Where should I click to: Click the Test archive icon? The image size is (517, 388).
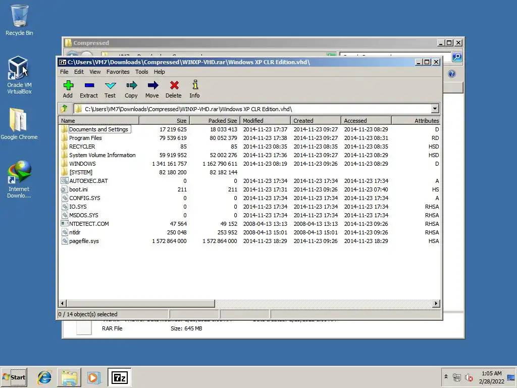[110, 85]
